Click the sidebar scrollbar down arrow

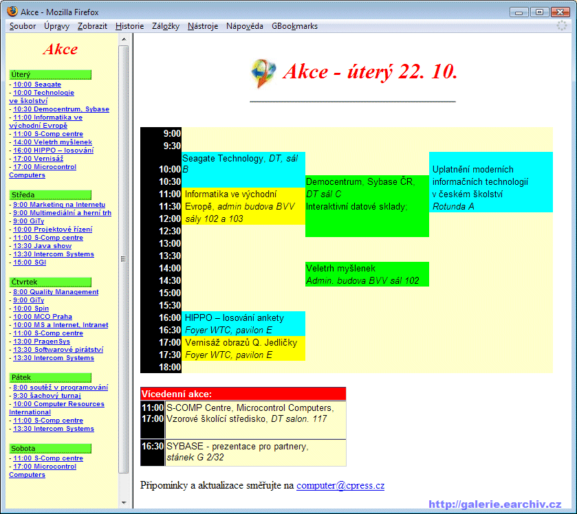click(x=124, y=502)
